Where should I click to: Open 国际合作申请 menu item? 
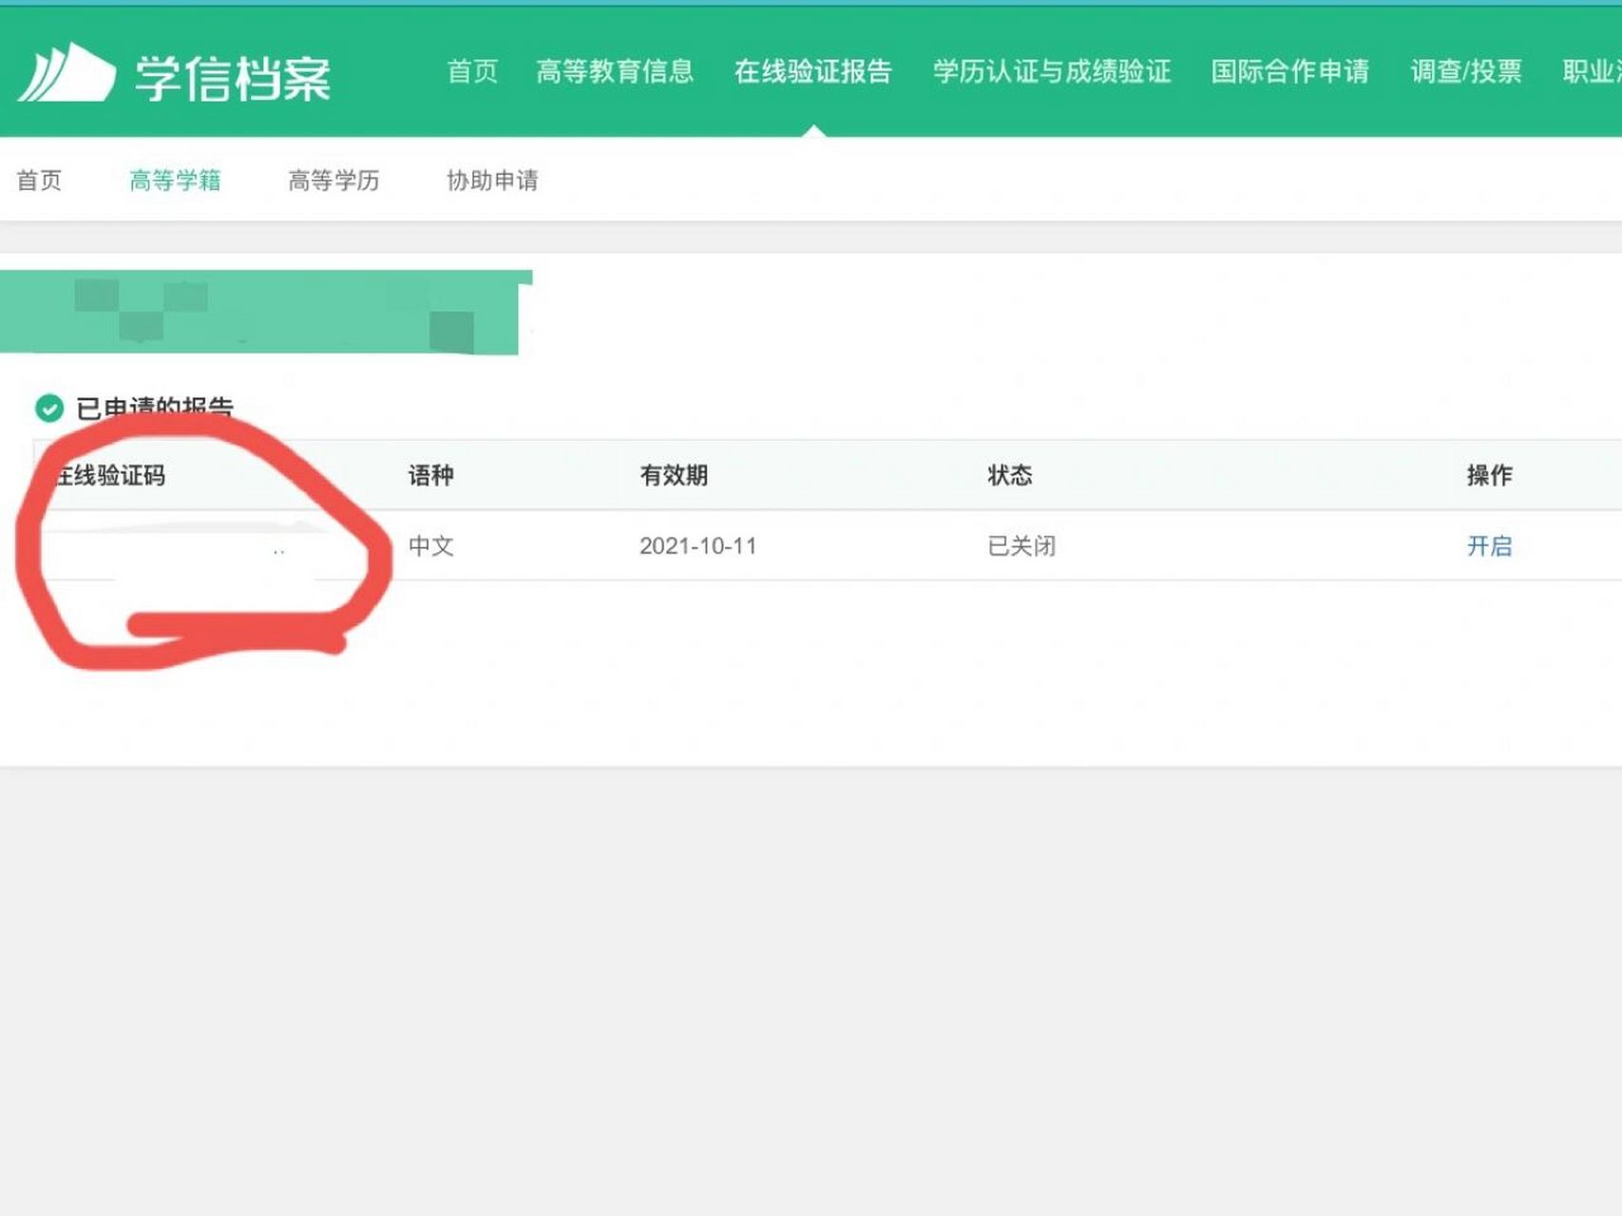(x=1290, y=71)
